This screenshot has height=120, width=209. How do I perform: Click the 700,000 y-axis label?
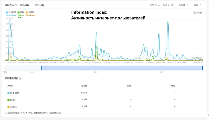tap(9, 18)
